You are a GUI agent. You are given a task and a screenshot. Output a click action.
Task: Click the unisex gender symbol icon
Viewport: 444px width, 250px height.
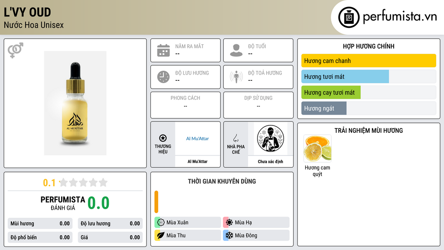(16, 50)
